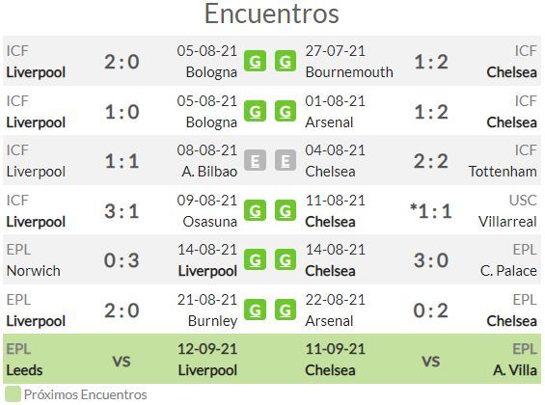Click Liverpool's G badge for Burnley match
Viewport: 545px width, 405px height.
click(x=255, y=310)
